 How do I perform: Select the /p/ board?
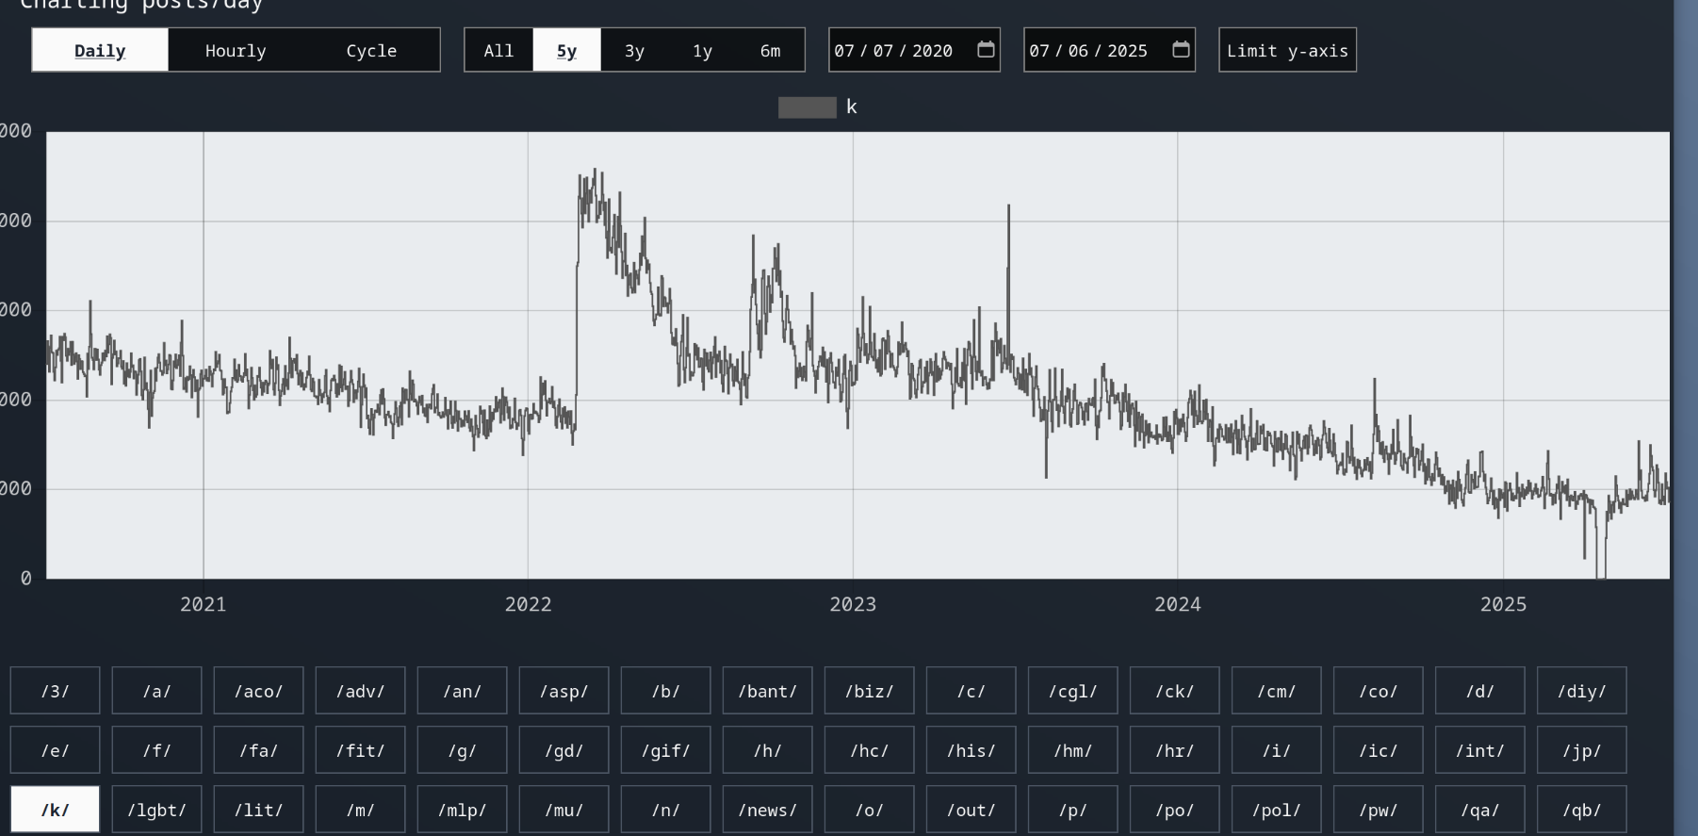(1072, 810)
